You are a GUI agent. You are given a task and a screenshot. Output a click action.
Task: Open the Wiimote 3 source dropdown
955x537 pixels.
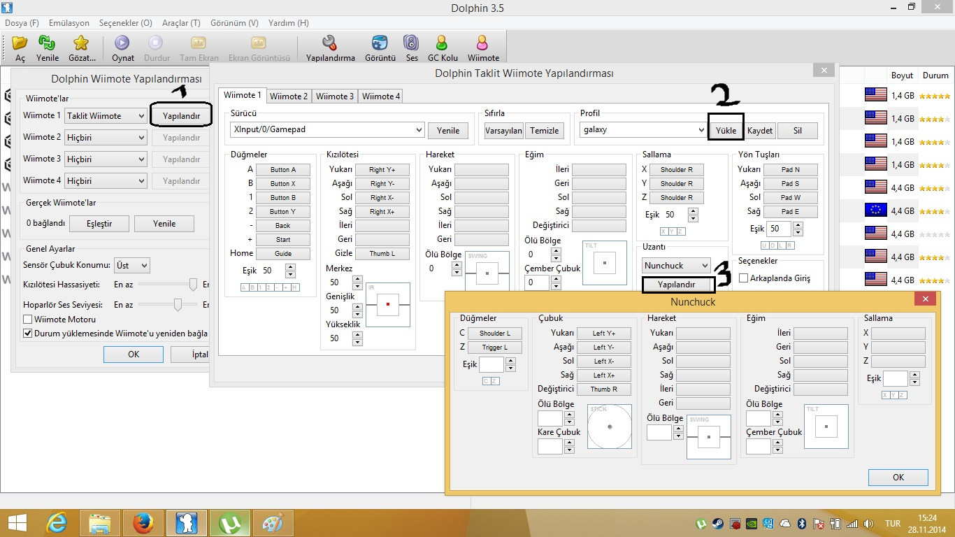coord(106,159)
